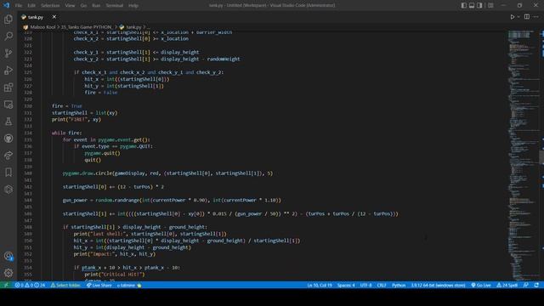This screenshot has height=306, width=544.
Task: Change the Python language mode
Action: [x=399, y=286]
